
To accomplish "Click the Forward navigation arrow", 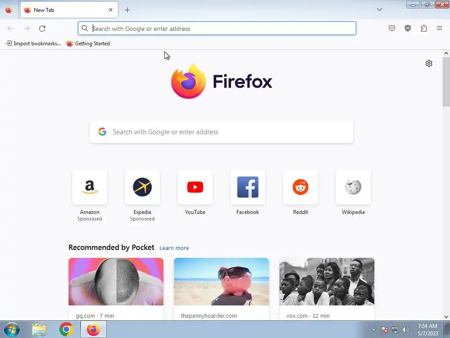I will 26,29.
